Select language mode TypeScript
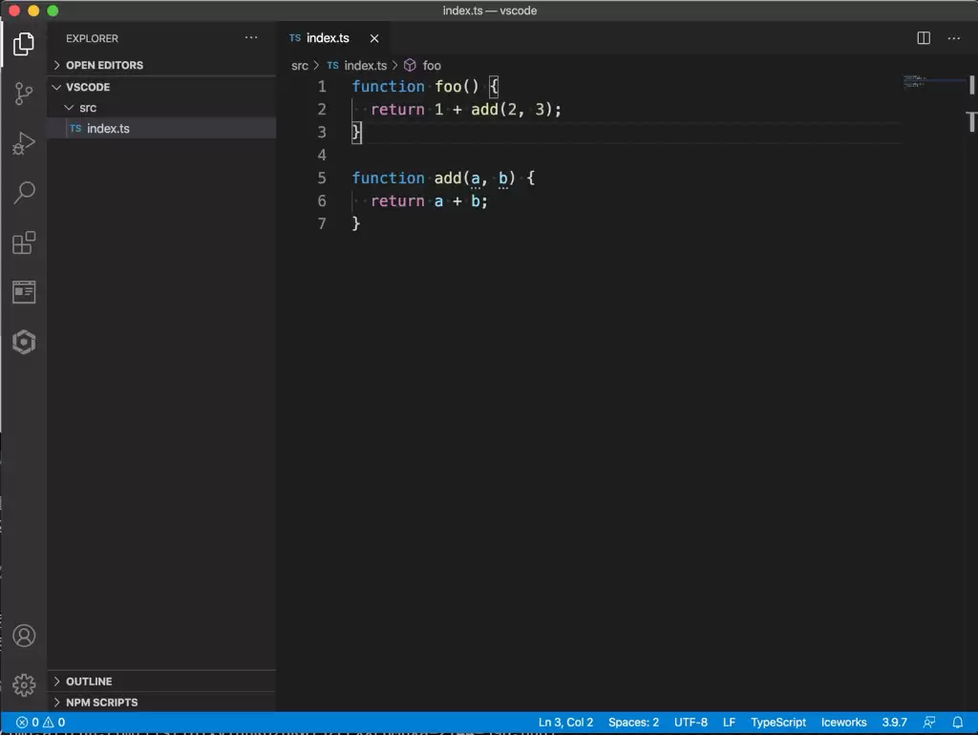Viewport: 978px width, 735px height. pyautogui.click(x=777, y=723)
